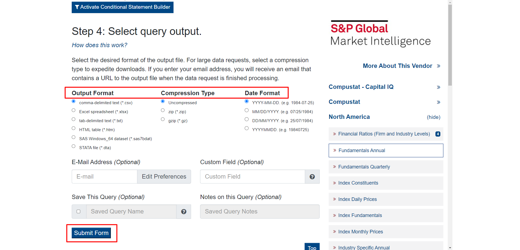Click Activate Conditional Statement Builder button
Viewport: 520px width, 250px height.
[x=123, y=7]
